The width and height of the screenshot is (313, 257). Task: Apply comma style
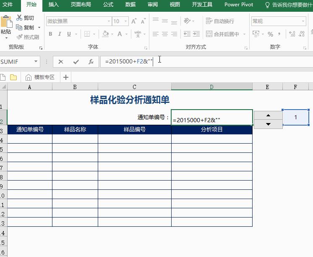279,34
